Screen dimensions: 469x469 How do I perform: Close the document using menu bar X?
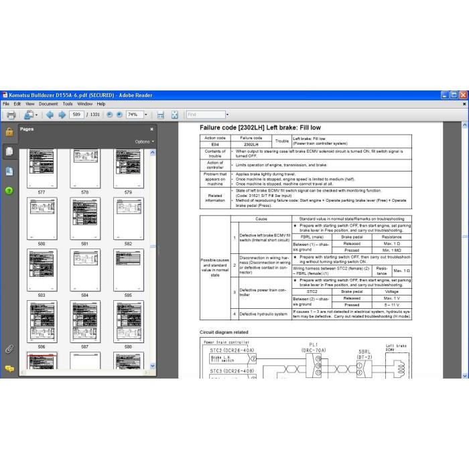[464, 104]
